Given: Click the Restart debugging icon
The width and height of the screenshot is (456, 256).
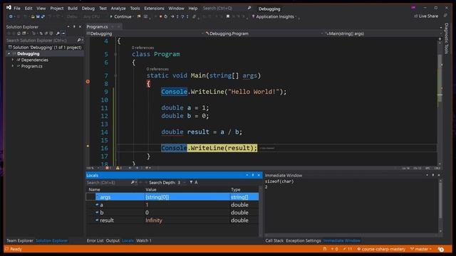Looking at the screenshot, I should (x=166, y=16).
